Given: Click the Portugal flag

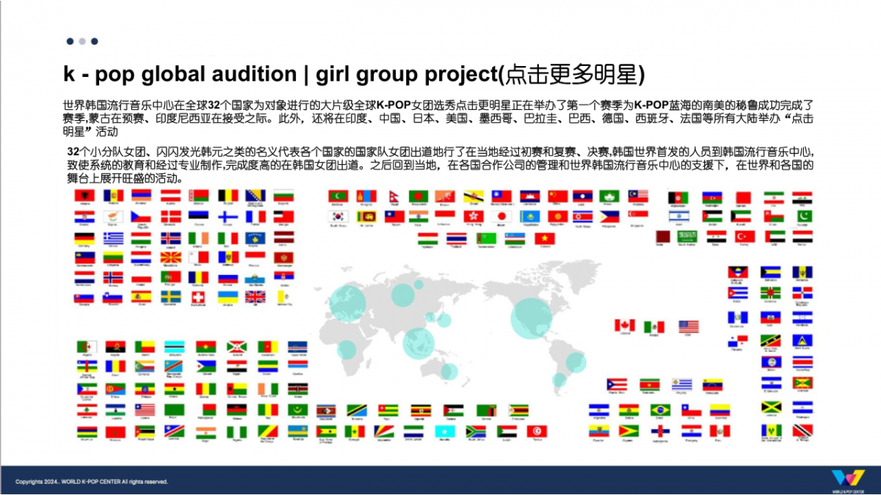Looking at the screenshot, I should [x=170, y=277].
